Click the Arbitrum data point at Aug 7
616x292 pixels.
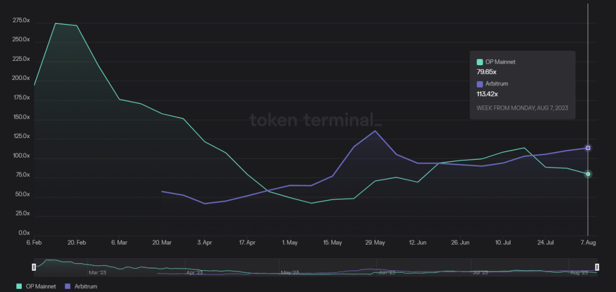[x=588, y=148]
